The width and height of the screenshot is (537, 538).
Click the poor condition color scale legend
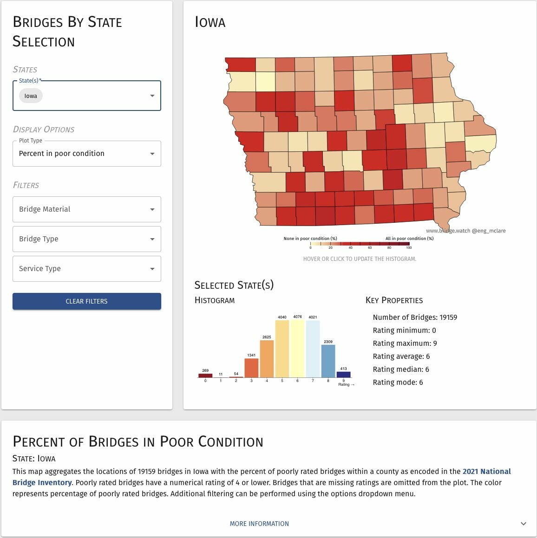pyautogui.click(x=360, y=243)
